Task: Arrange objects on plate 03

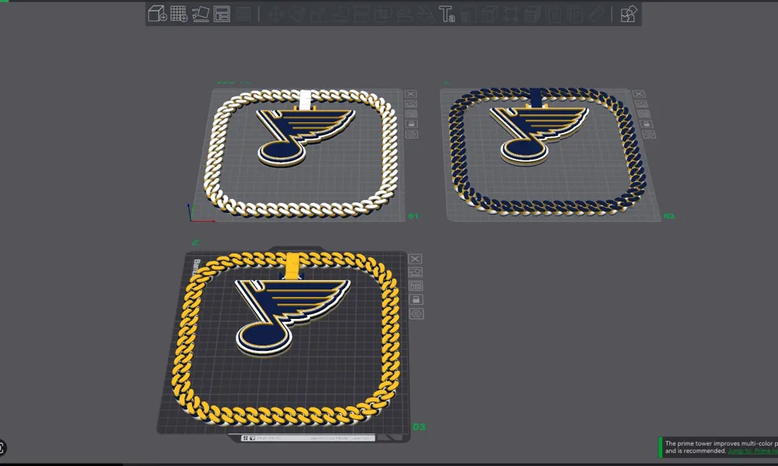Action: 415,286
